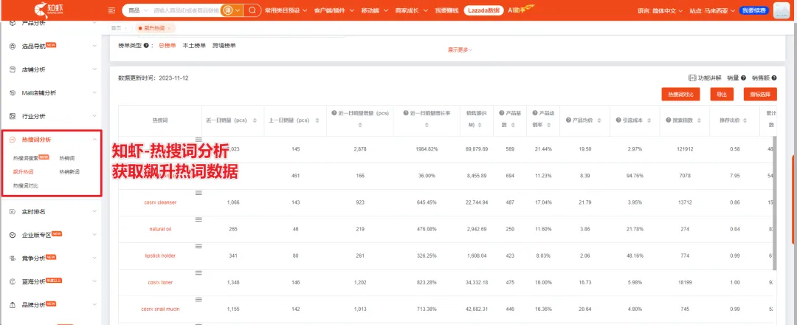Viewport: 797px width, 325px height.
Task: Click the row menu icon above cosrx toner
Action: (199, 273)
